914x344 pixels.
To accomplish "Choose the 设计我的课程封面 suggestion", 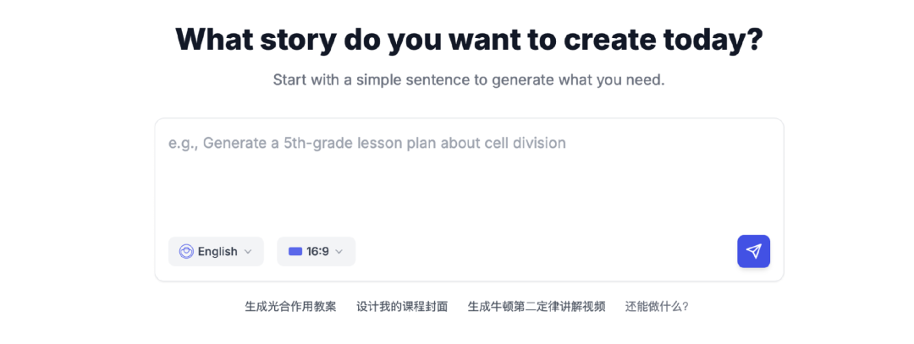I will [402, 306].
